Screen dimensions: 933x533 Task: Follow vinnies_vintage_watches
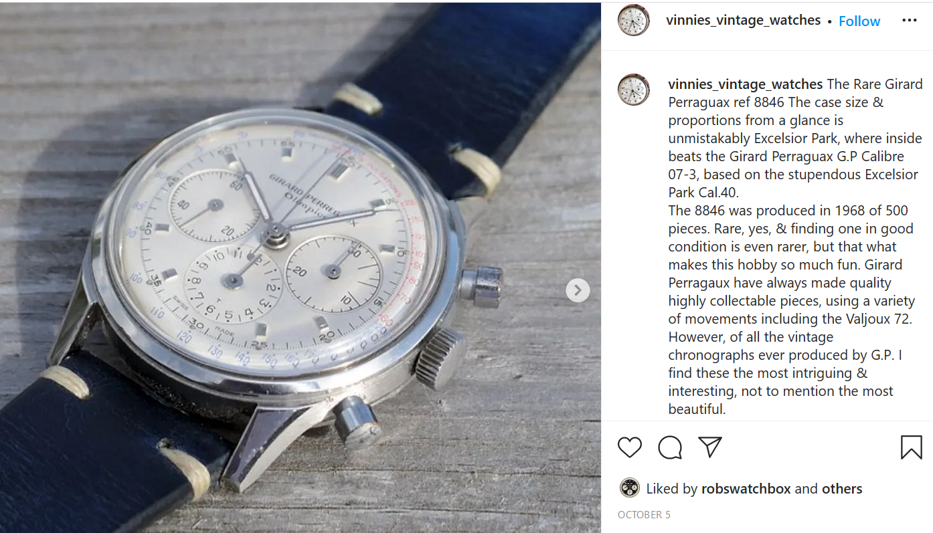859,21
